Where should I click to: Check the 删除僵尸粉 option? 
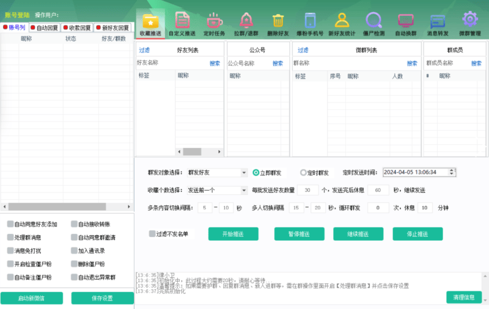pyautogui.click(x=74, y=264)
